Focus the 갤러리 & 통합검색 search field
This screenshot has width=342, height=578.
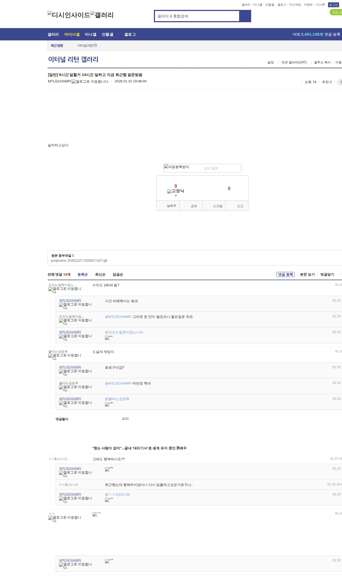(x=197, y=16)
